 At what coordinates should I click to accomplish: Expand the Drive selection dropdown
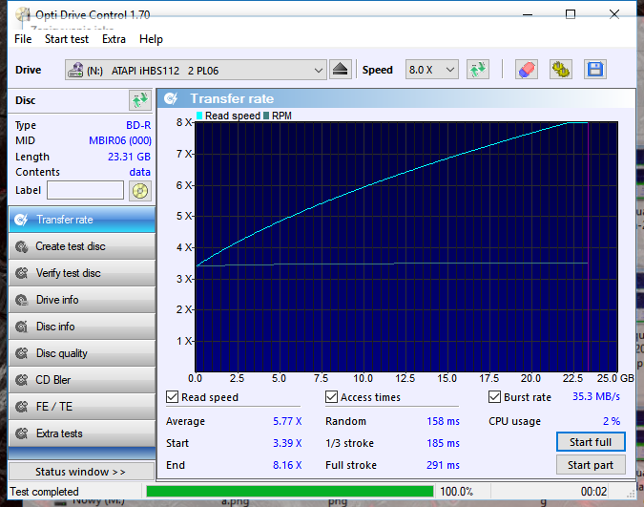(196, 70)
